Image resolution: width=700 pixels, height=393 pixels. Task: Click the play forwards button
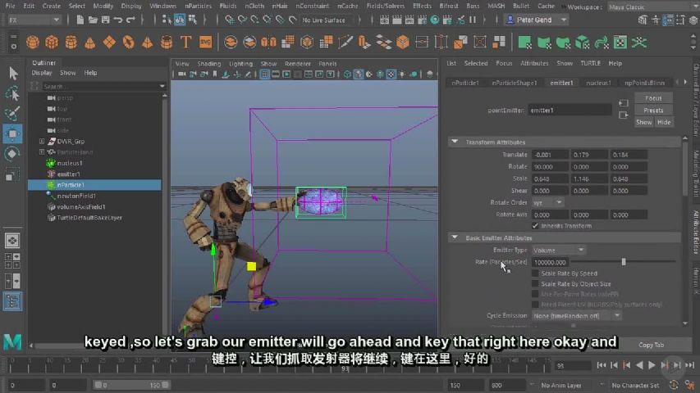coord(652,365)
